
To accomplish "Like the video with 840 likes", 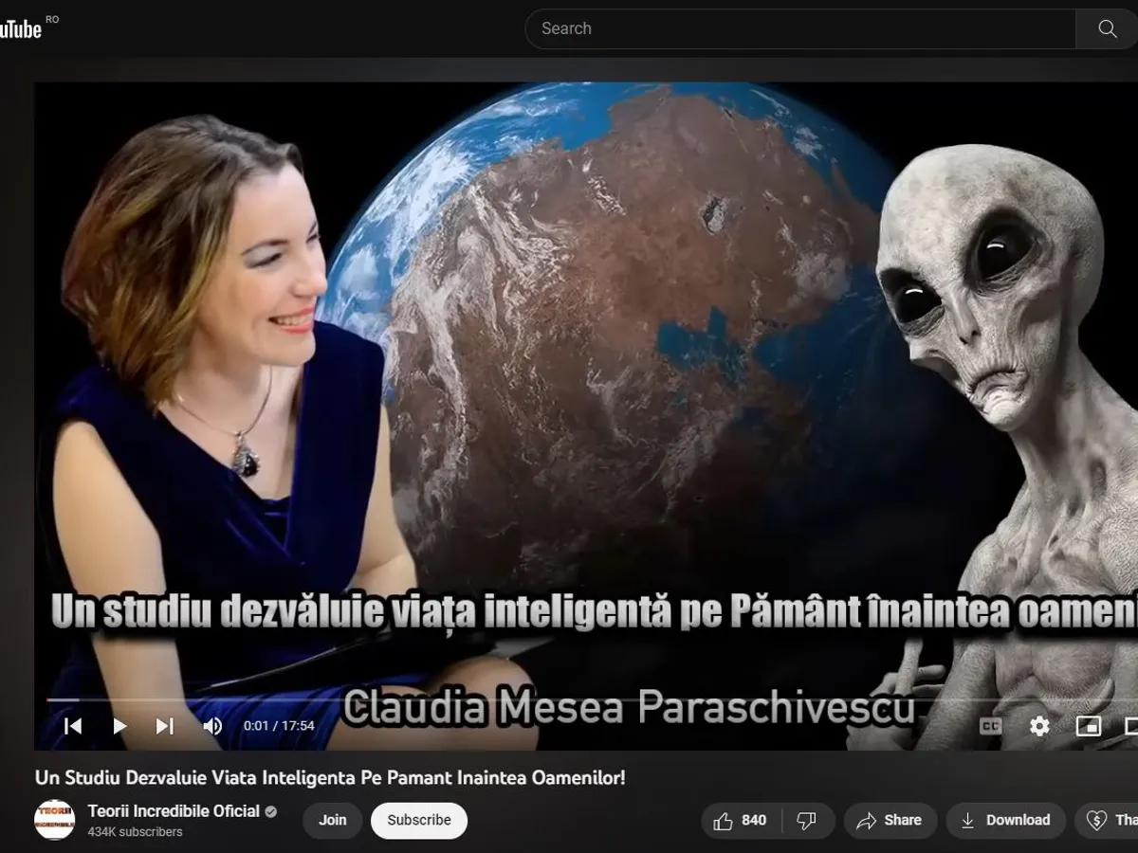I will pos(740,820).
